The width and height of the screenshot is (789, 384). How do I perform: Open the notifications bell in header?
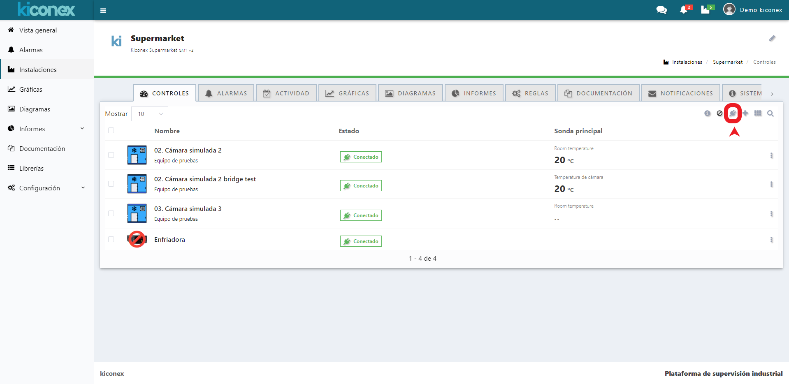pos(684,10)
